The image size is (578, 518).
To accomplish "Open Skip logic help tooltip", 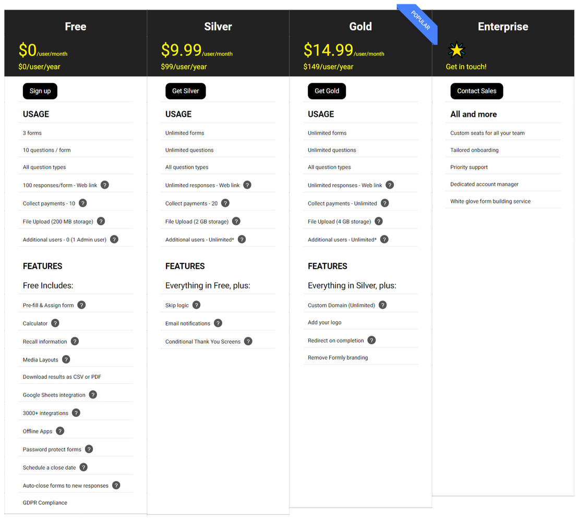I will [196, 305].
